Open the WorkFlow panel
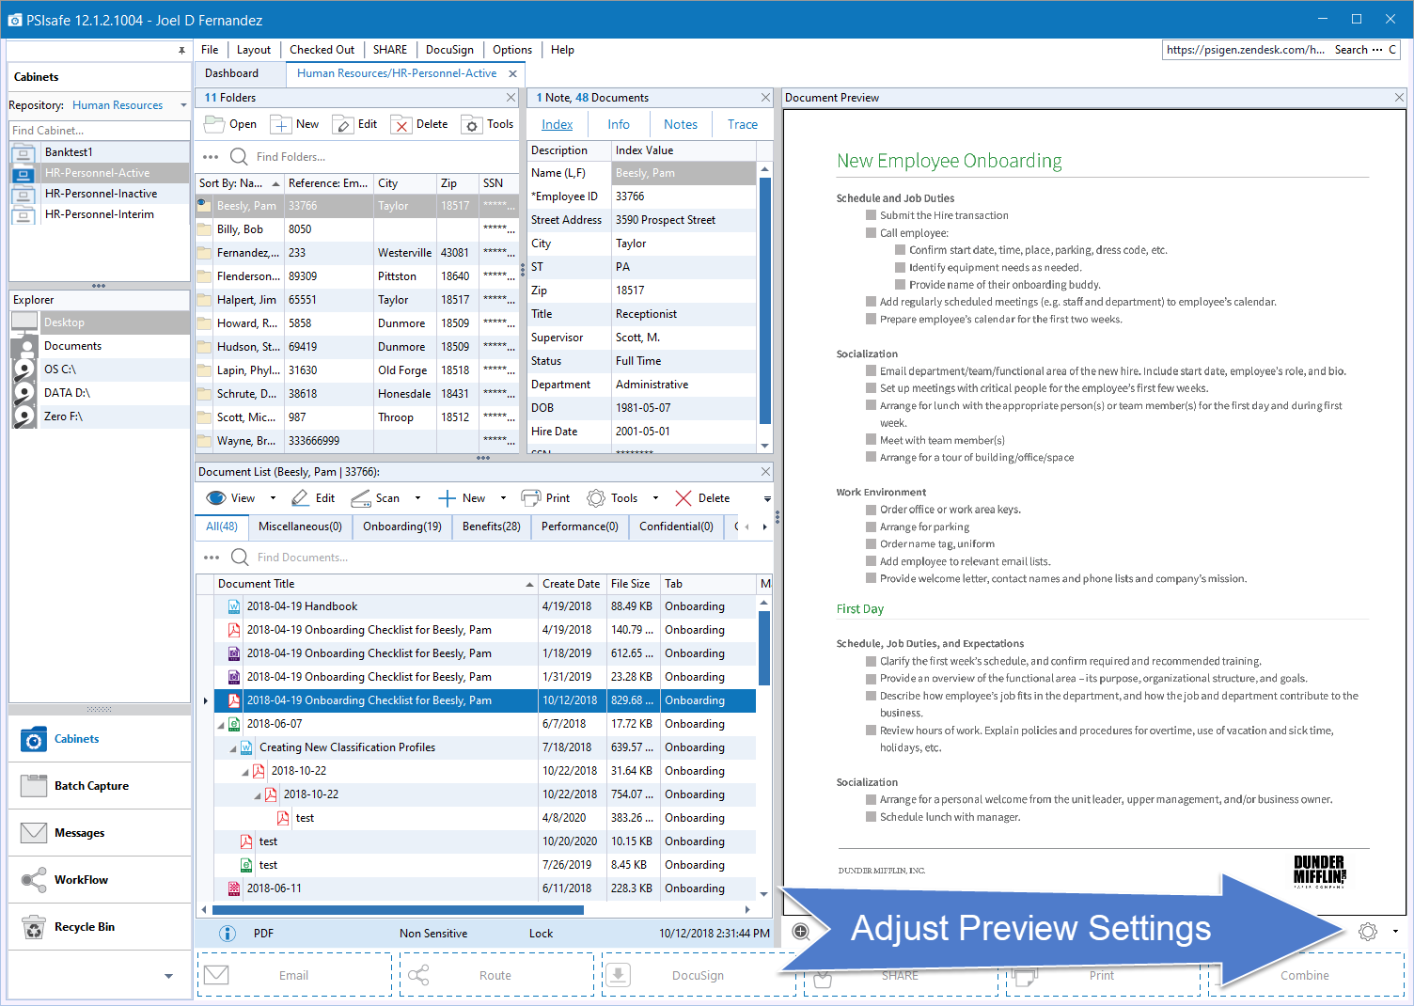 [80, 879]
